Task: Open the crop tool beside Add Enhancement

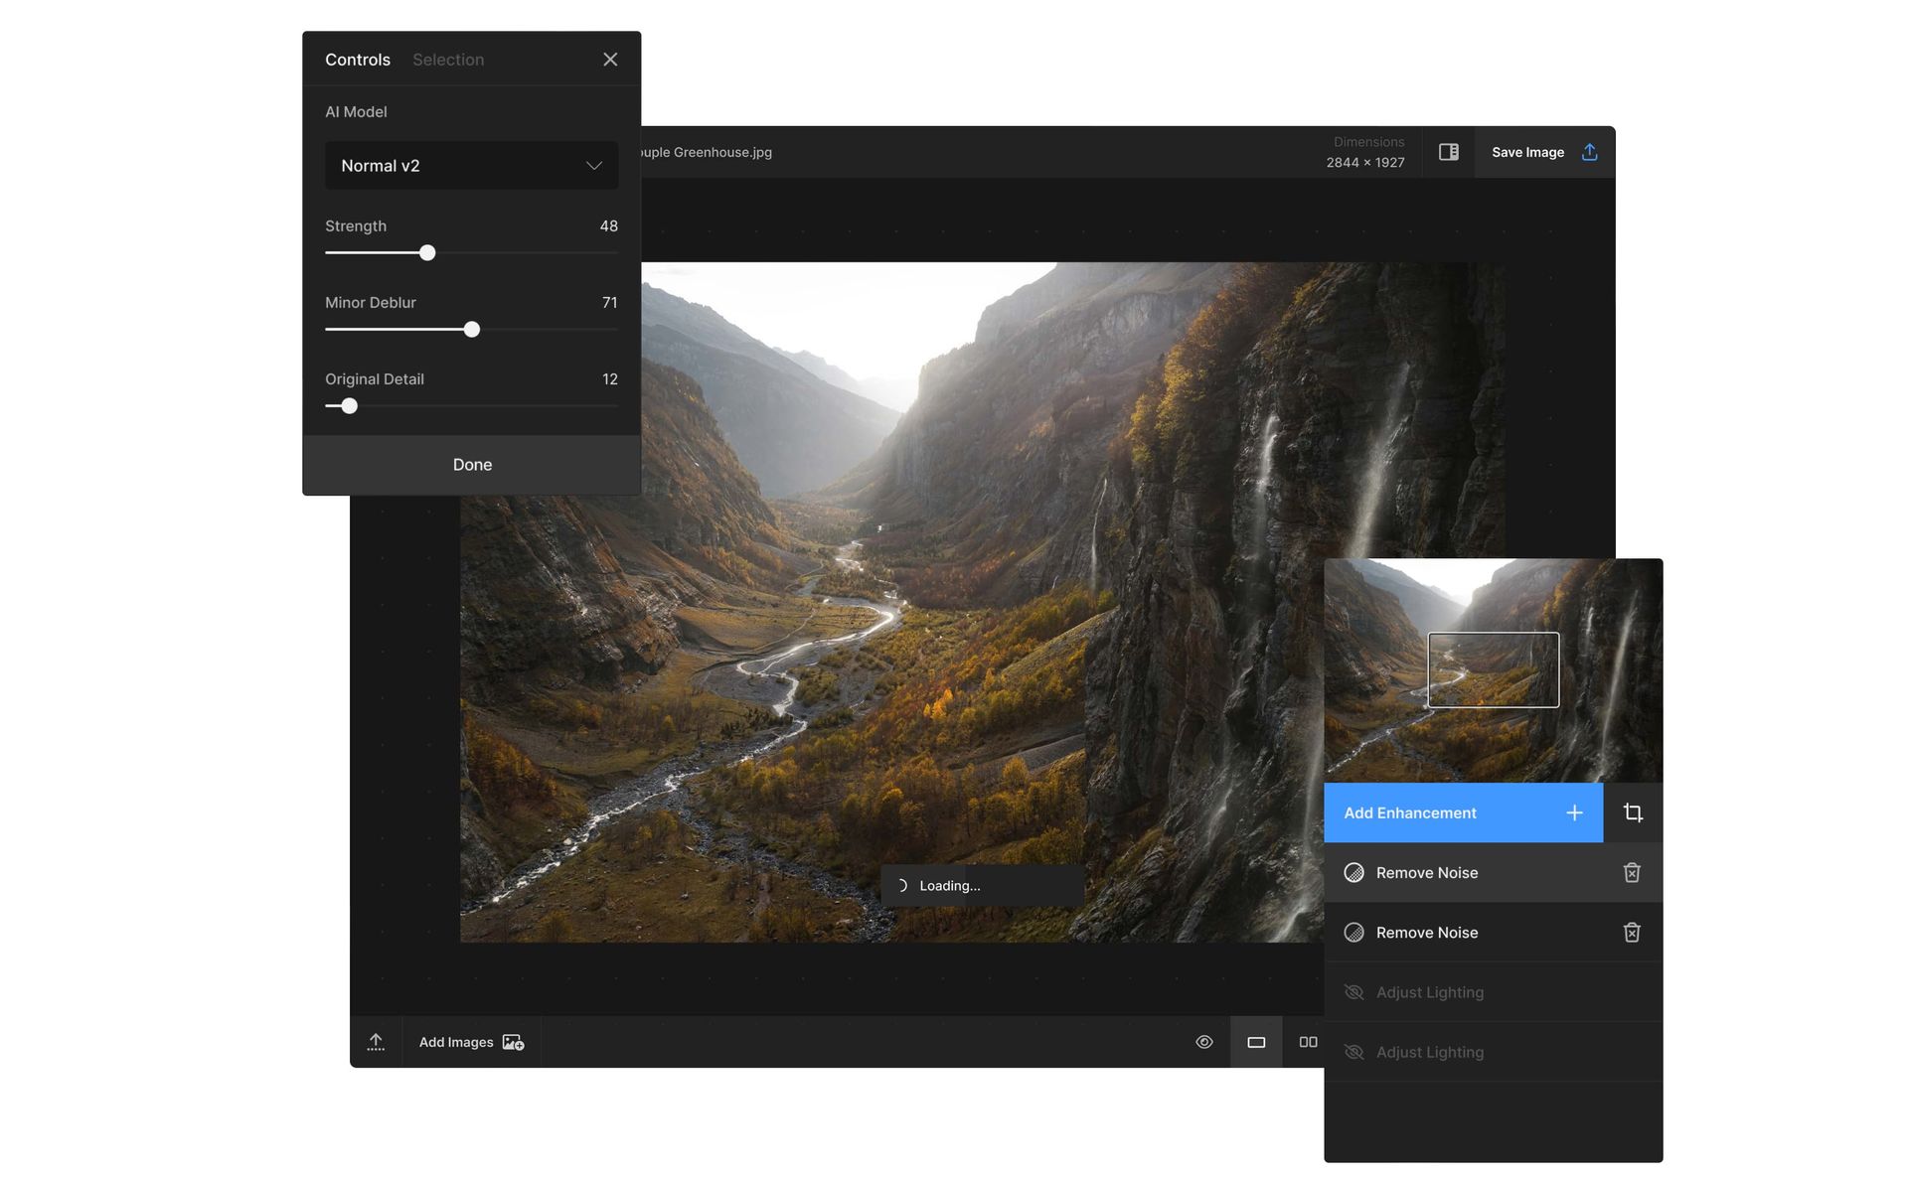Action: tap(1633, 812)
